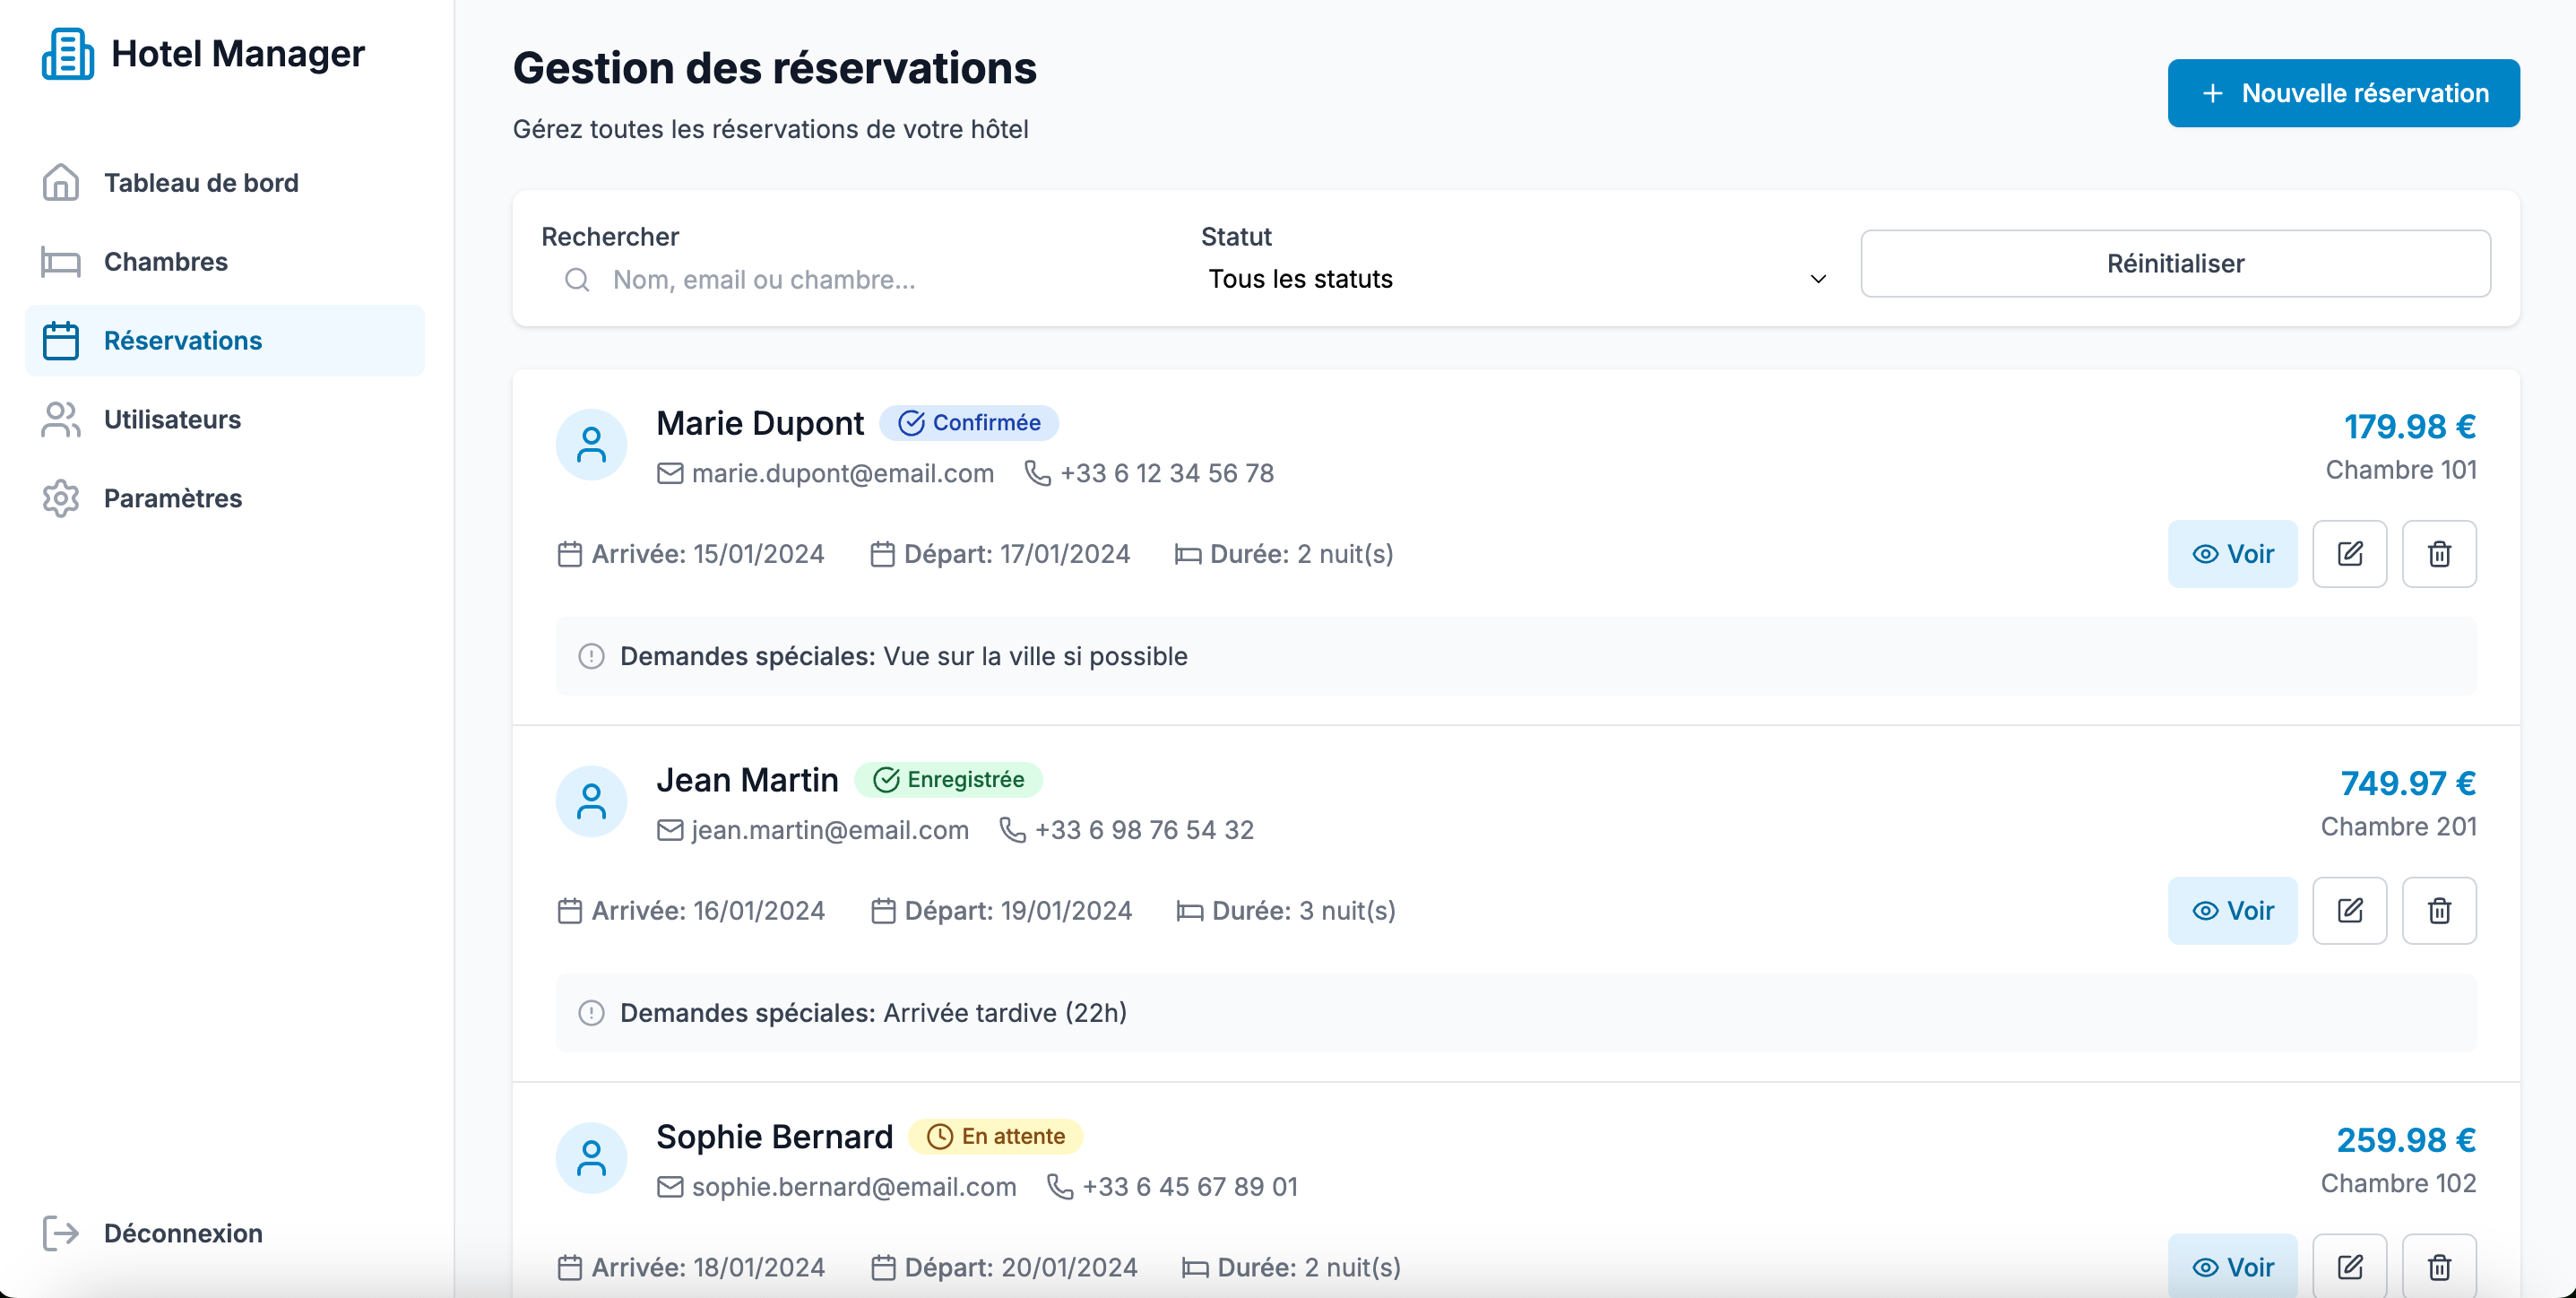Select the Chambres bed icon
Viewport: 2576px width, 1298px height.
click(x=60, y=261)
